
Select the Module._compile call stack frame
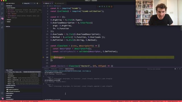pos(23,78)
